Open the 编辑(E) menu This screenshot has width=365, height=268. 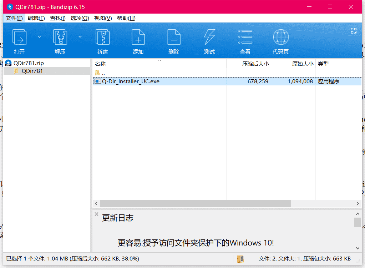[36, 18]
